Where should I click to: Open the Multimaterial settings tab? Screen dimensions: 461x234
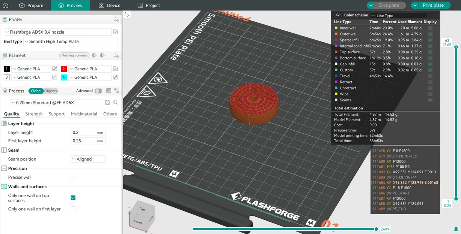point(84,114)
